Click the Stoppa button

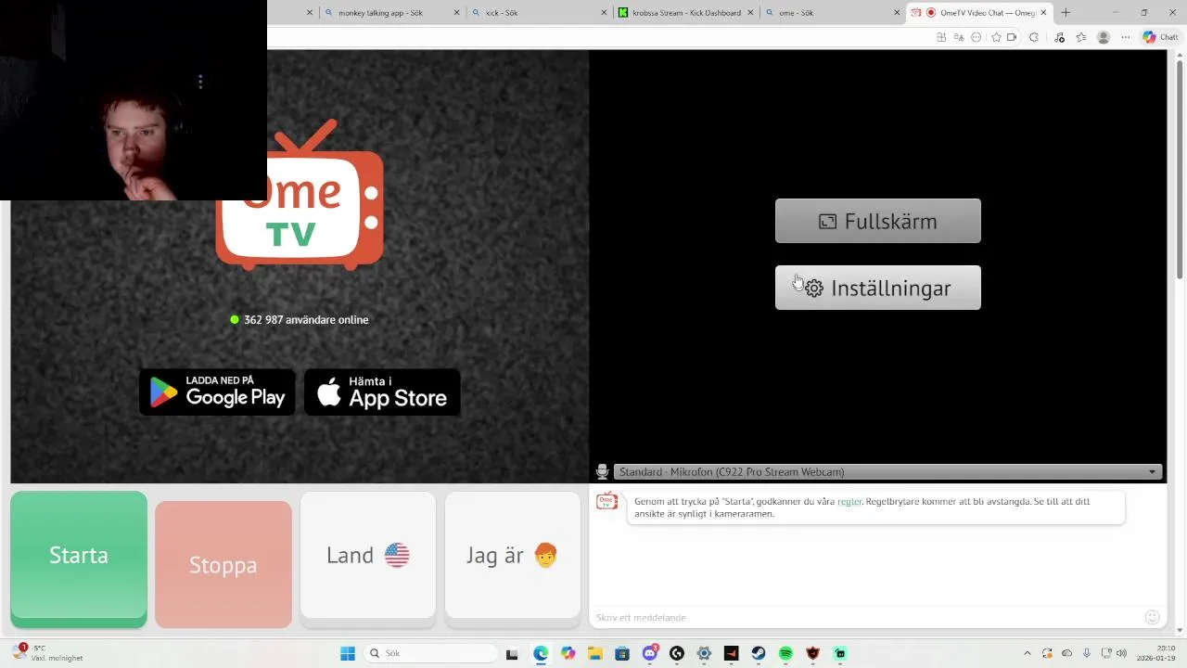(223, 564)
